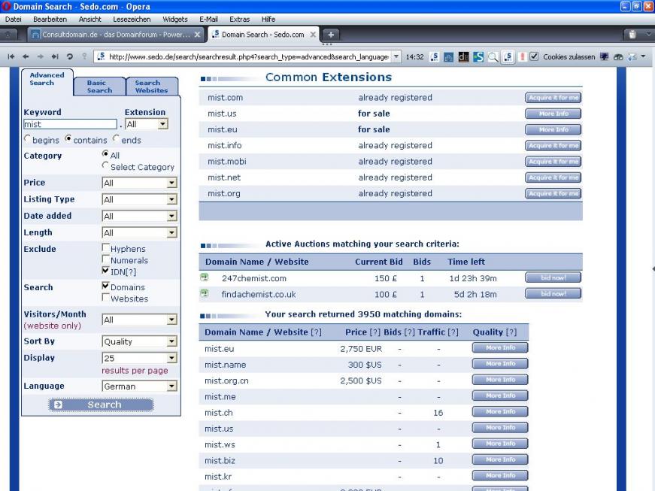Image resolution: width=655 pixels, height=491 pixels.
Task: Click More Info for mist.name
Action: (500, 364)
